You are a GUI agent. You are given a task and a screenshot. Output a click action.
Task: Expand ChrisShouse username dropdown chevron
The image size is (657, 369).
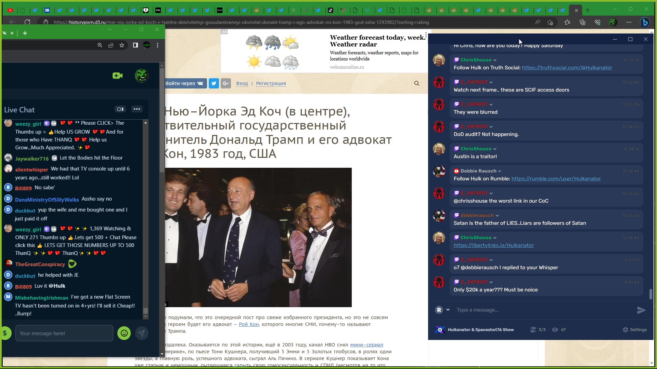495,60
